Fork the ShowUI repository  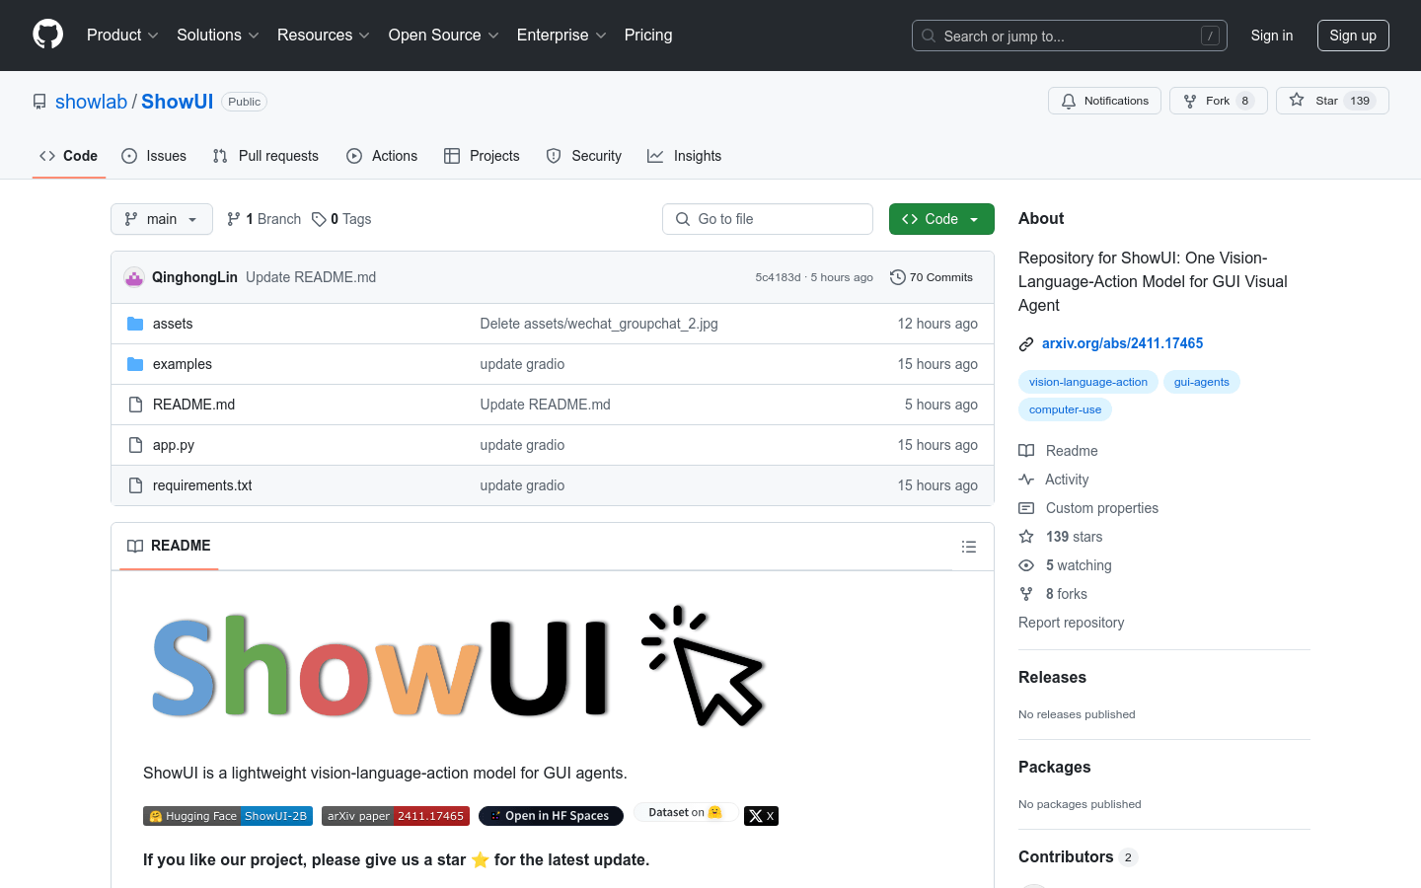(x=1218, y=101)
